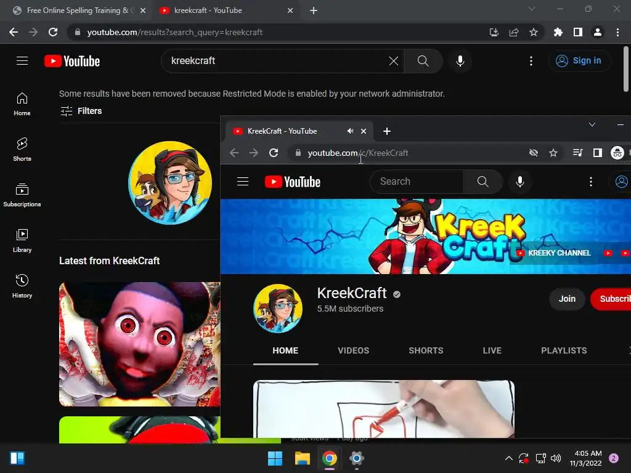Toggle side panel in the incognito window
Viewport: 631px width, 473px height.
point(598,153)
